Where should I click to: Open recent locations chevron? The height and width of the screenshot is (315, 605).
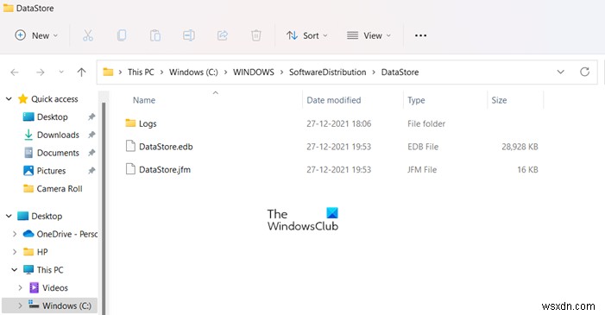pos(61,72)
